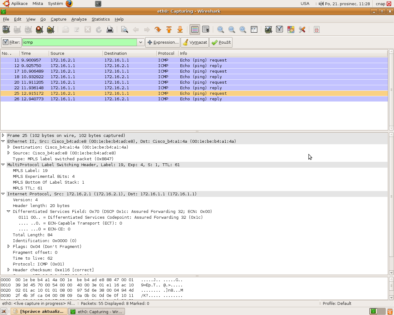This screenshot has width=394, height=315.
Task: Expand the Flags 0x04 node
Action: pyautogui.click(x=9, y=246)
